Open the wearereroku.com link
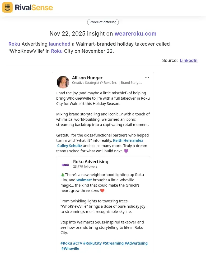206x253 pixels. tap(135, 34)
